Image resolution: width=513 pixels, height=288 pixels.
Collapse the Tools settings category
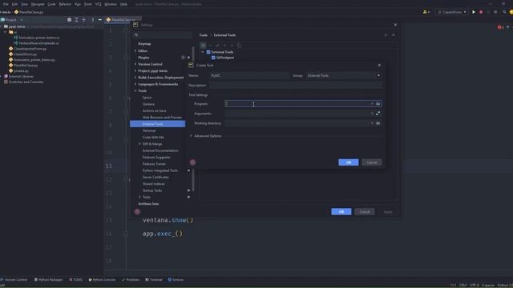pos(135,90)
